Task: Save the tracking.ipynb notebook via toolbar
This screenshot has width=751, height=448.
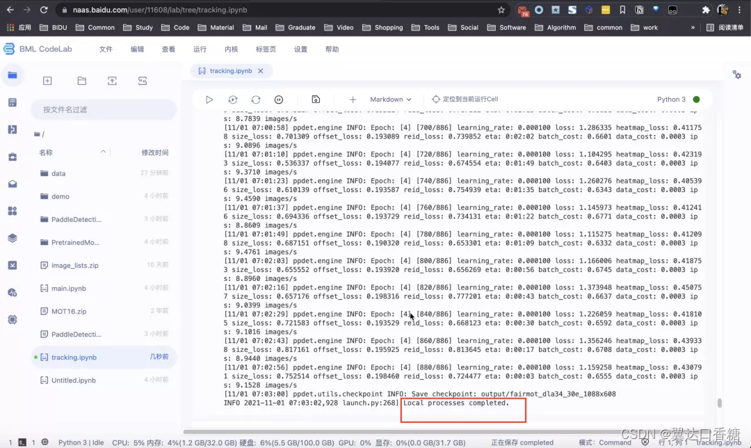Action: 316,99
